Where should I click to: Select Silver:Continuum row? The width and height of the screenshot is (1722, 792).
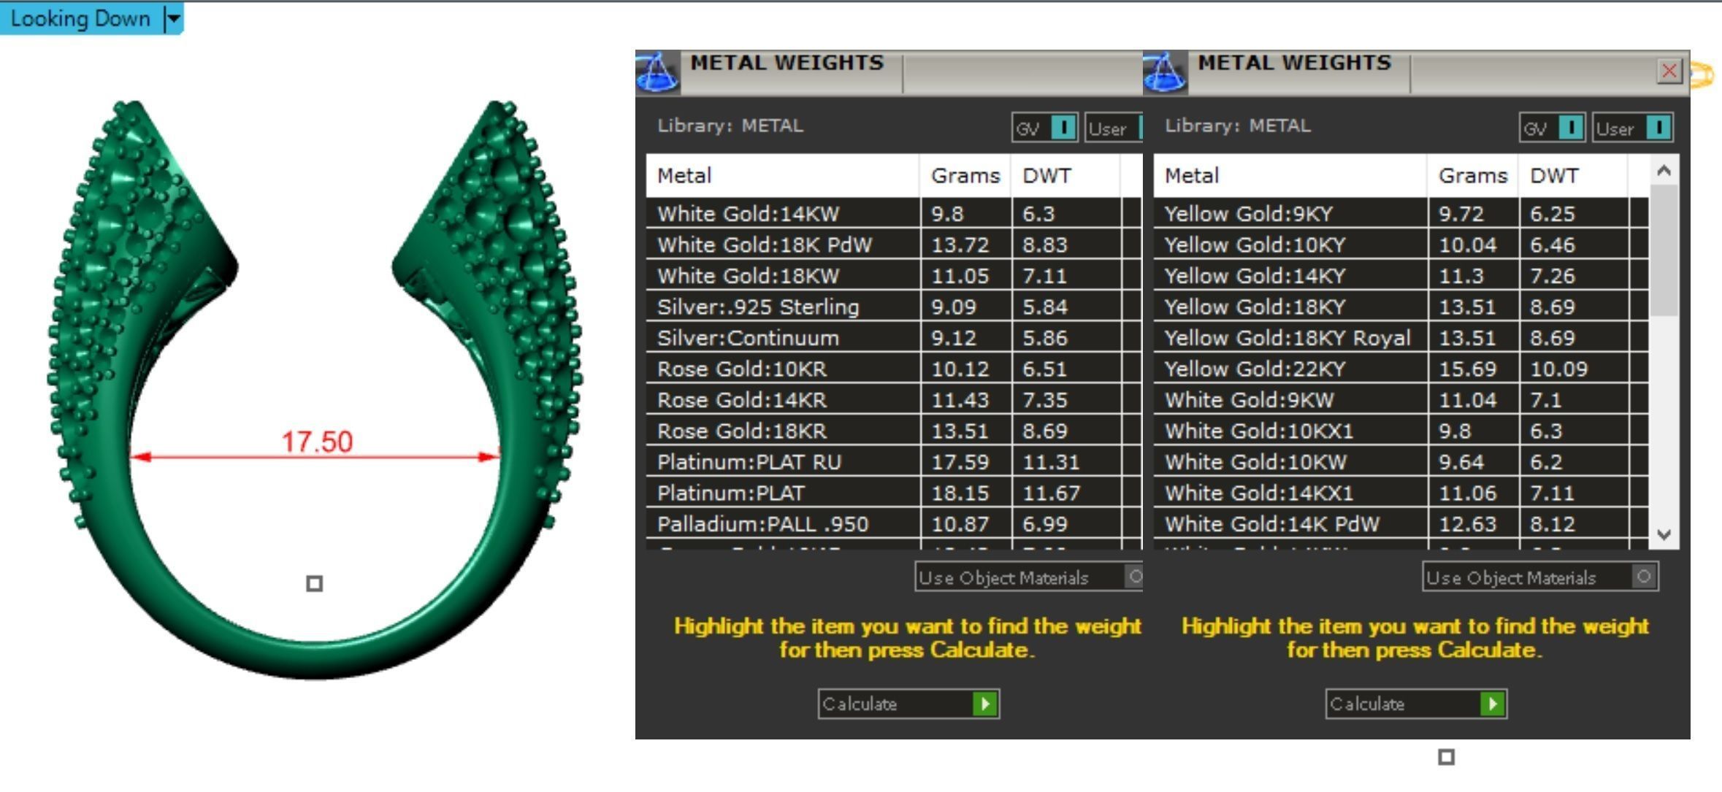(x=894, y=338)
